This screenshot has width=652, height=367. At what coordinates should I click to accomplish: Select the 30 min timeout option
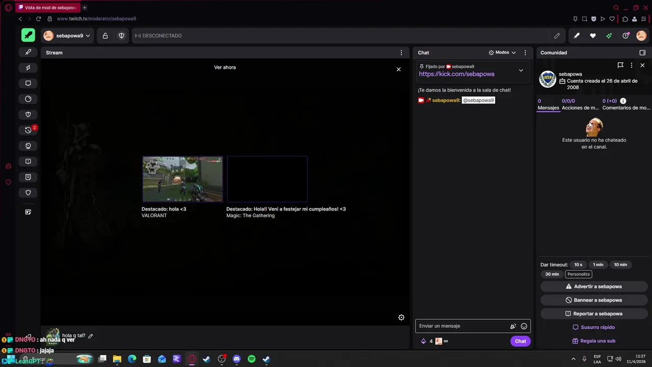point(552,274)
